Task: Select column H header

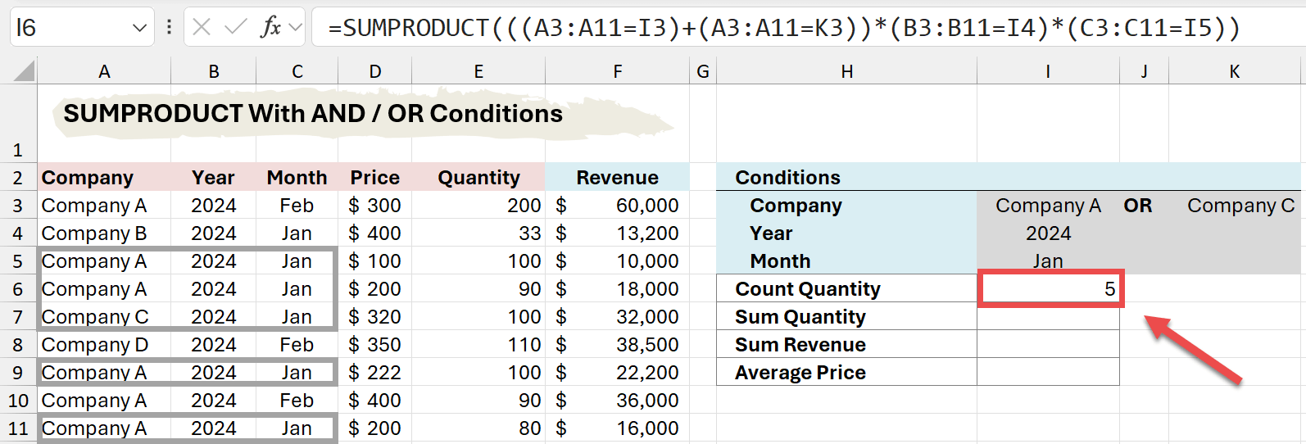Action: pyautogui.click(x=846, y=72)
